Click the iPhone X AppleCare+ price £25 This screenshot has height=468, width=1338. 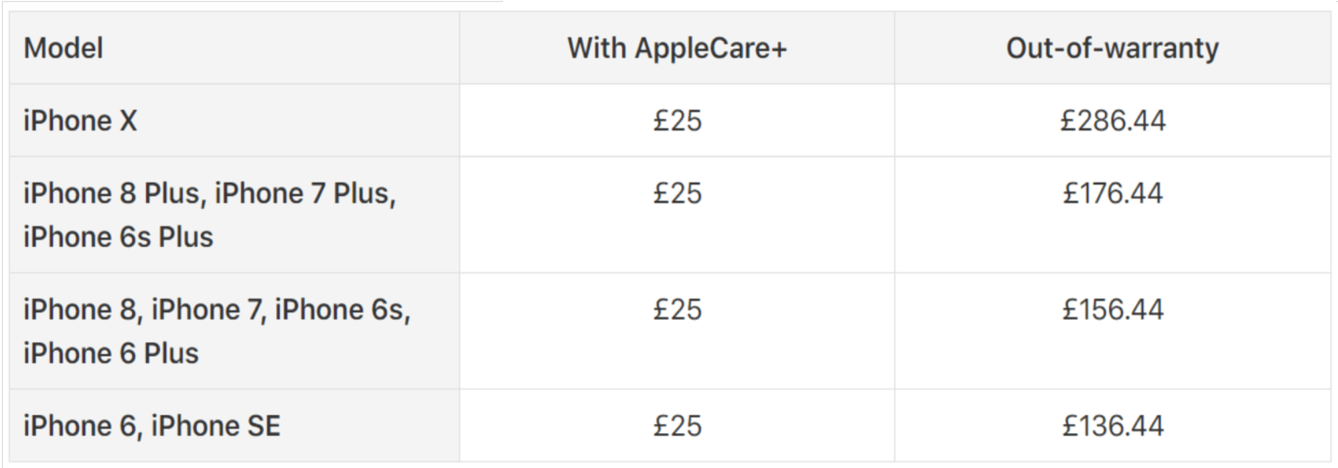[677, 121]
